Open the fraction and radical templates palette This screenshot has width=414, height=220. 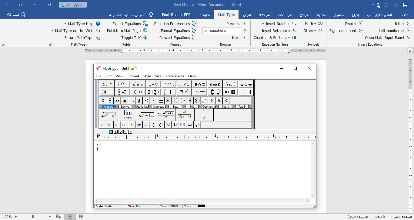coord(122,92)
